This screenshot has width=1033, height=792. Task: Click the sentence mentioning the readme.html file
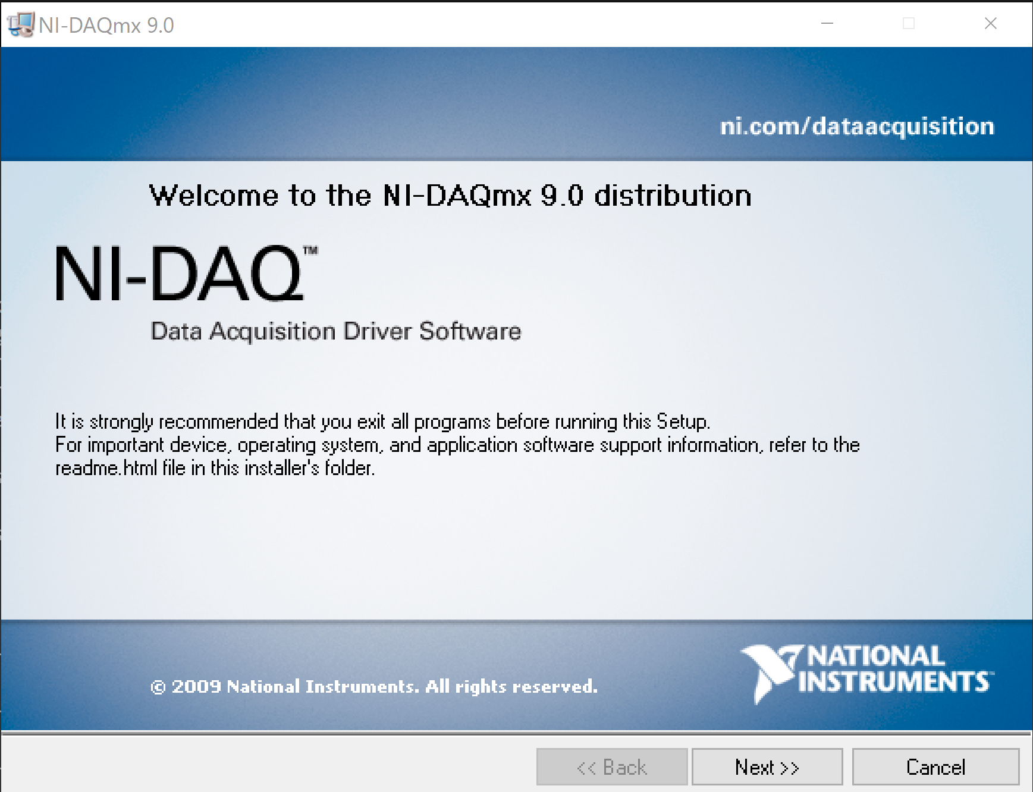click(x=457, y=456)
